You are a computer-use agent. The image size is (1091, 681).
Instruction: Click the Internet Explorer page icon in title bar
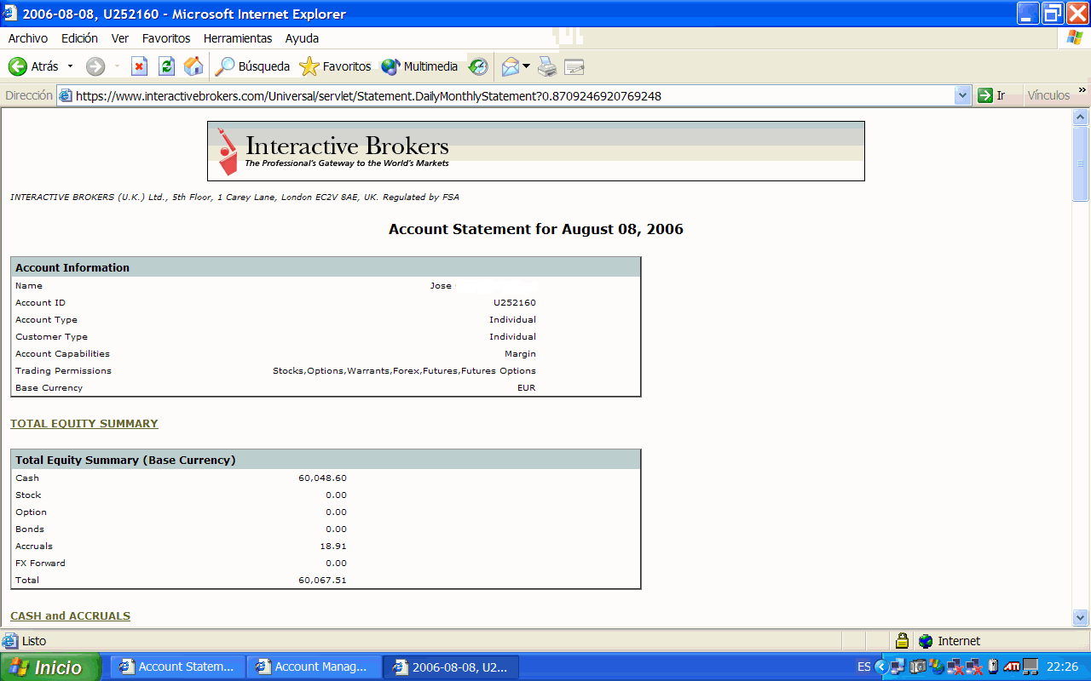click(11, 14)
